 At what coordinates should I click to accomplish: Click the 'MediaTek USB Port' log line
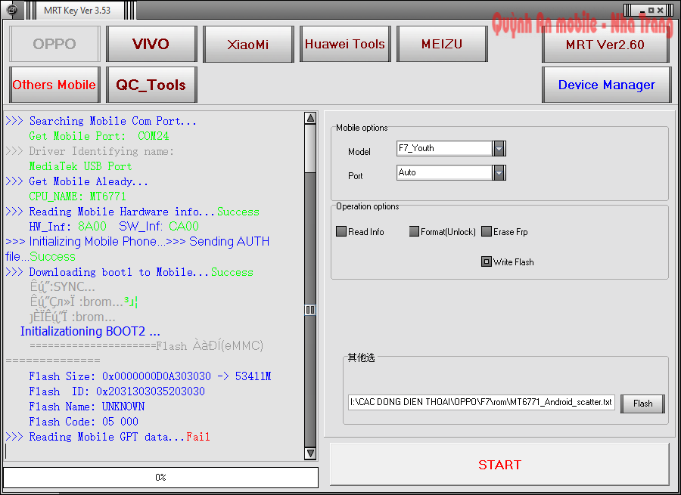click(x=80, y=166)
